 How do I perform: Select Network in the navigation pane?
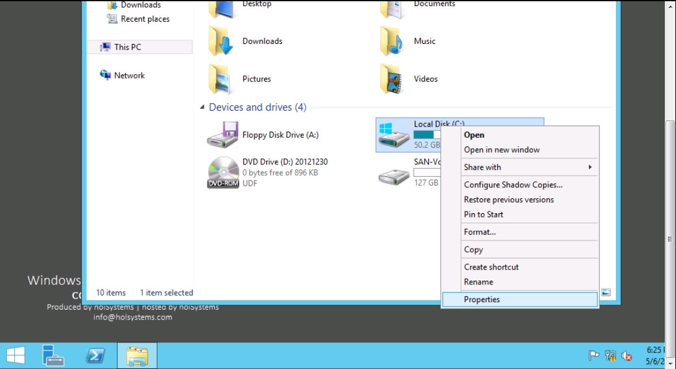tap(129, 75)
